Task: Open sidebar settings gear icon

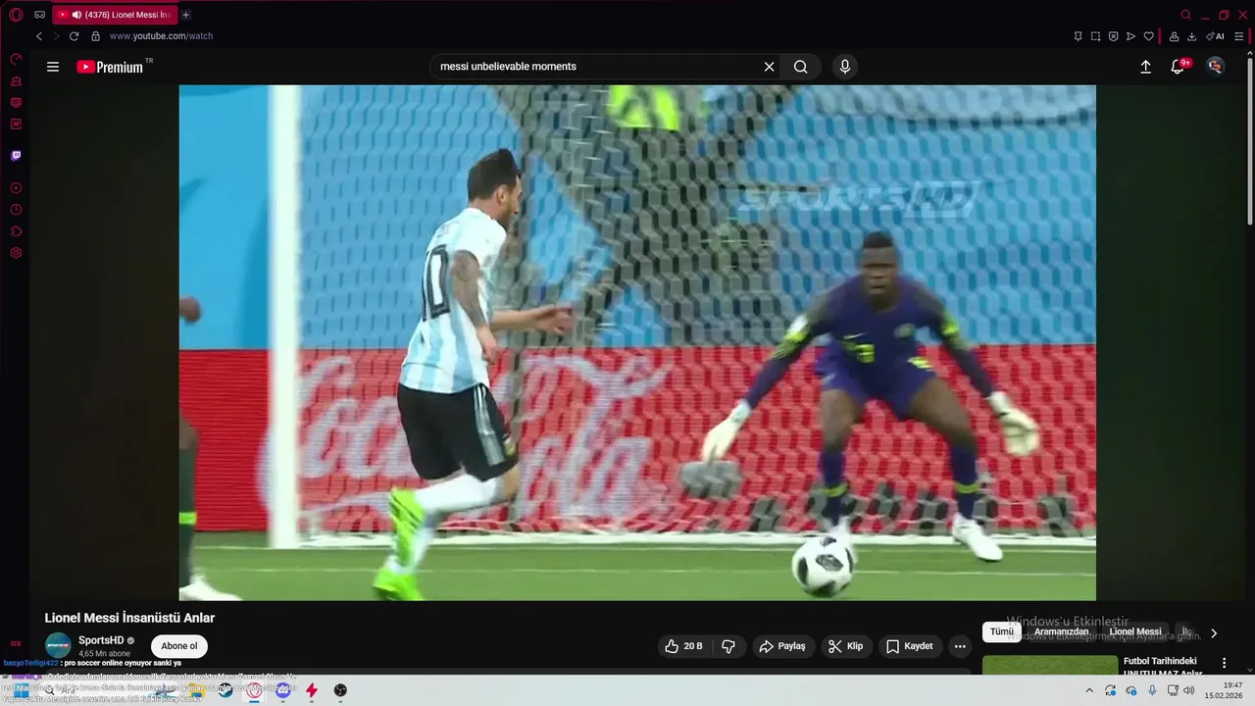Action: 16,253
